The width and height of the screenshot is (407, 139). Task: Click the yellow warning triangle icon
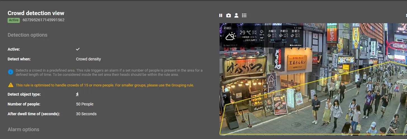(11, 85)
